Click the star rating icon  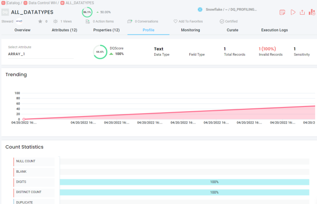[x=40, y=21]
